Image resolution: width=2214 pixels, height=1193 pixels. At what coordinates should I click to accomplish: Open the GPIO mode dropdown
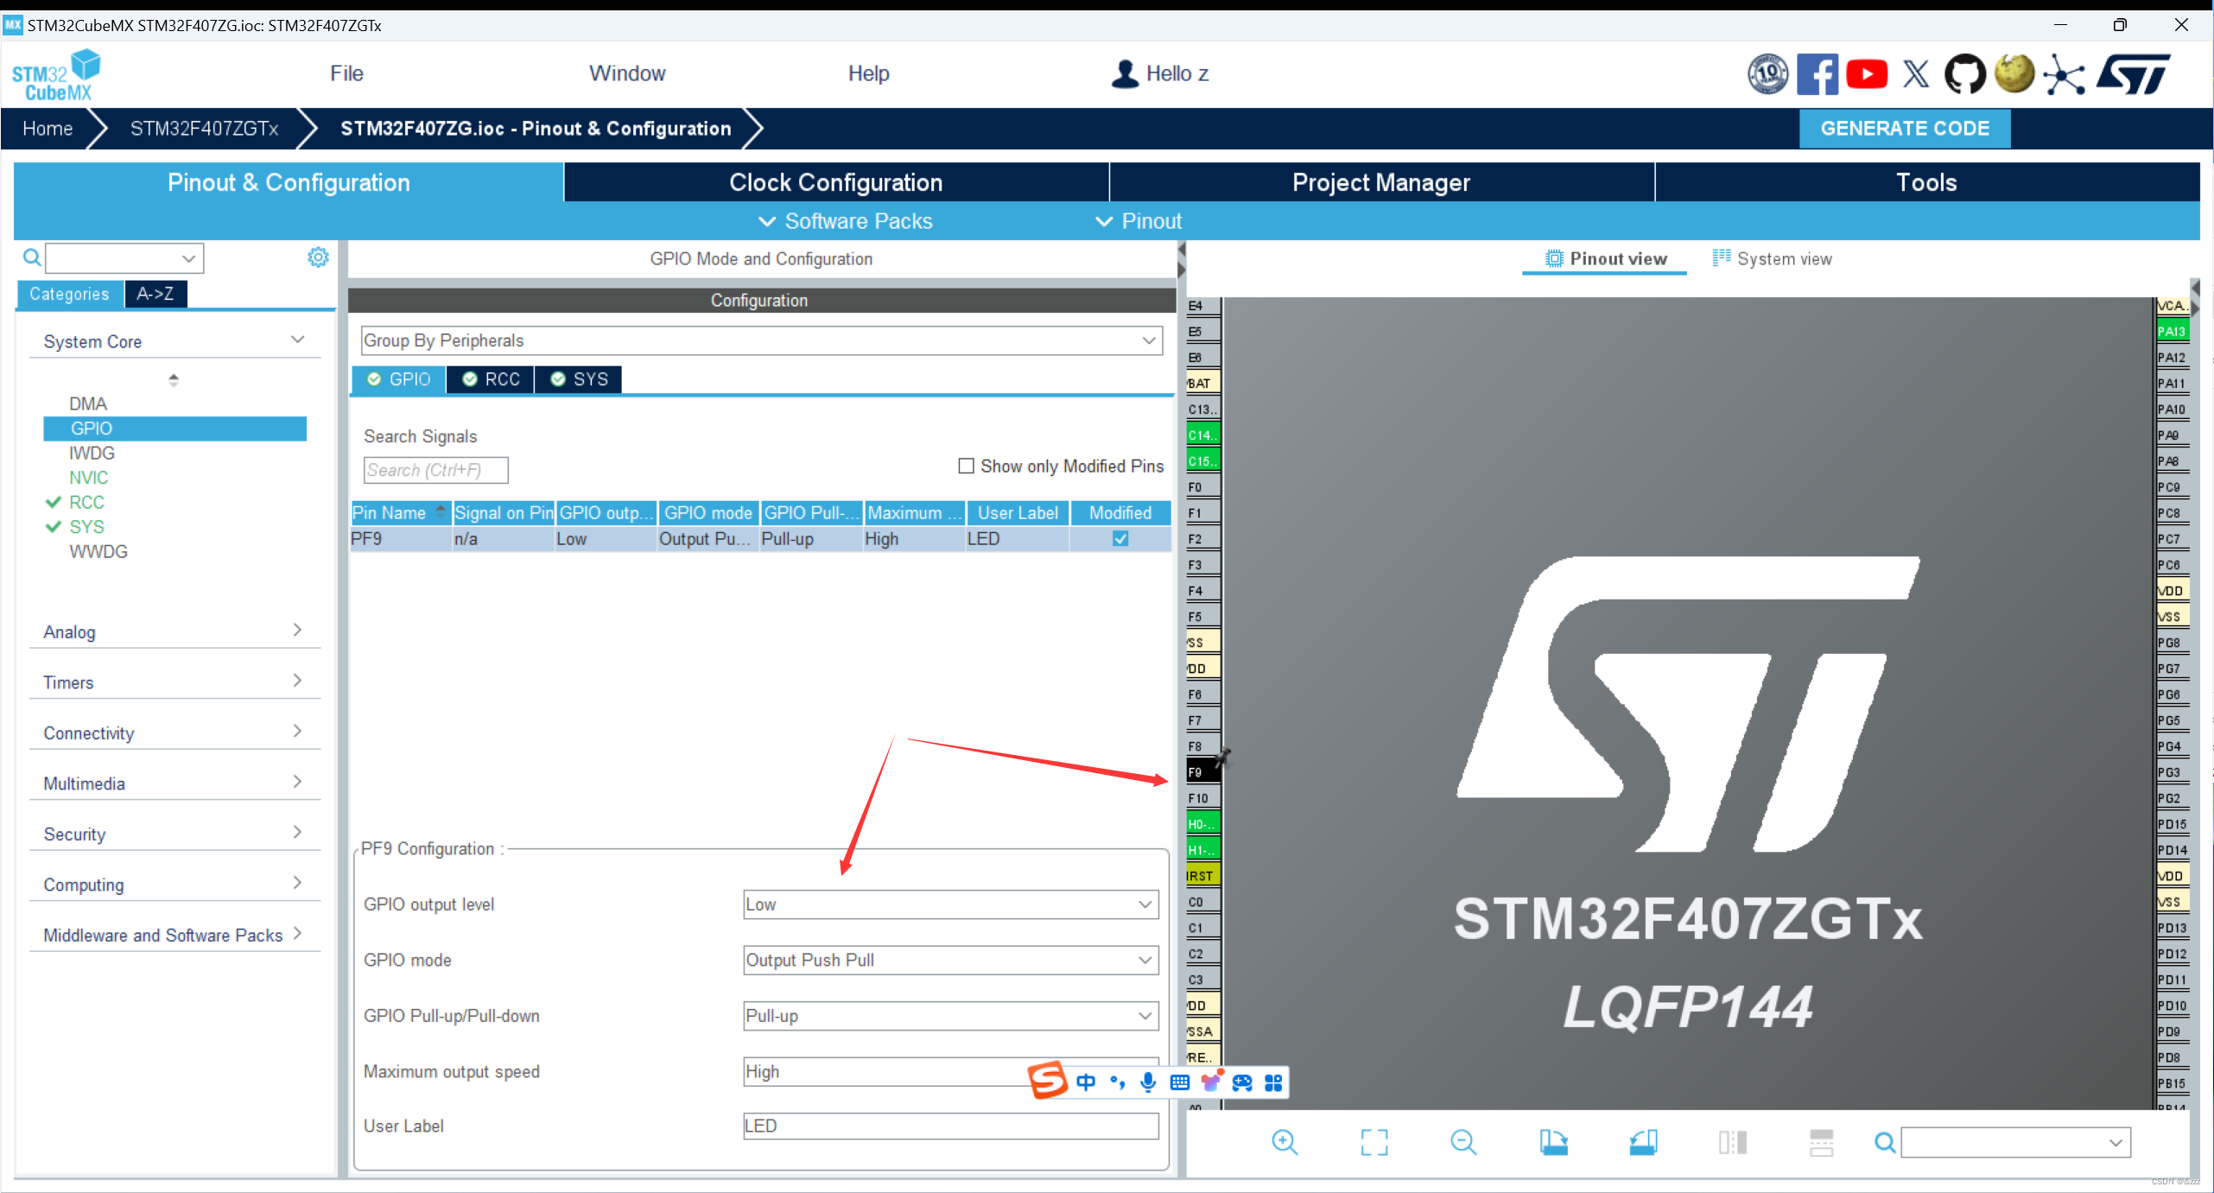[x=950, y=960]
